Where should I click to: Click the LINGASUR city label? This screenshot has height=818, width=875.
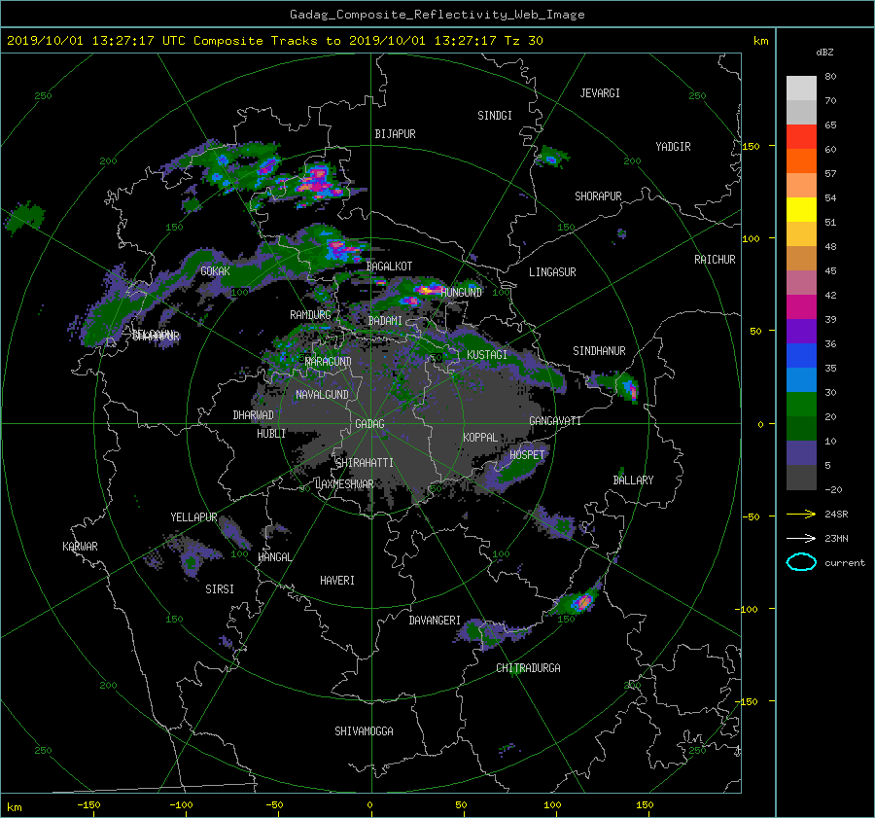click(x=552, y=272)
